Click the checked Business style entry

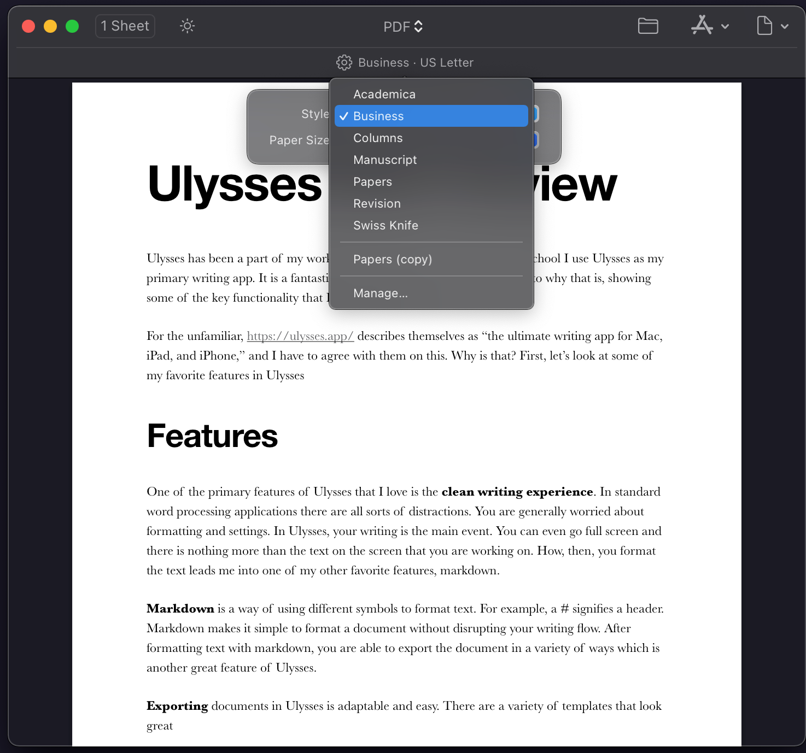[x=431, y=116]
